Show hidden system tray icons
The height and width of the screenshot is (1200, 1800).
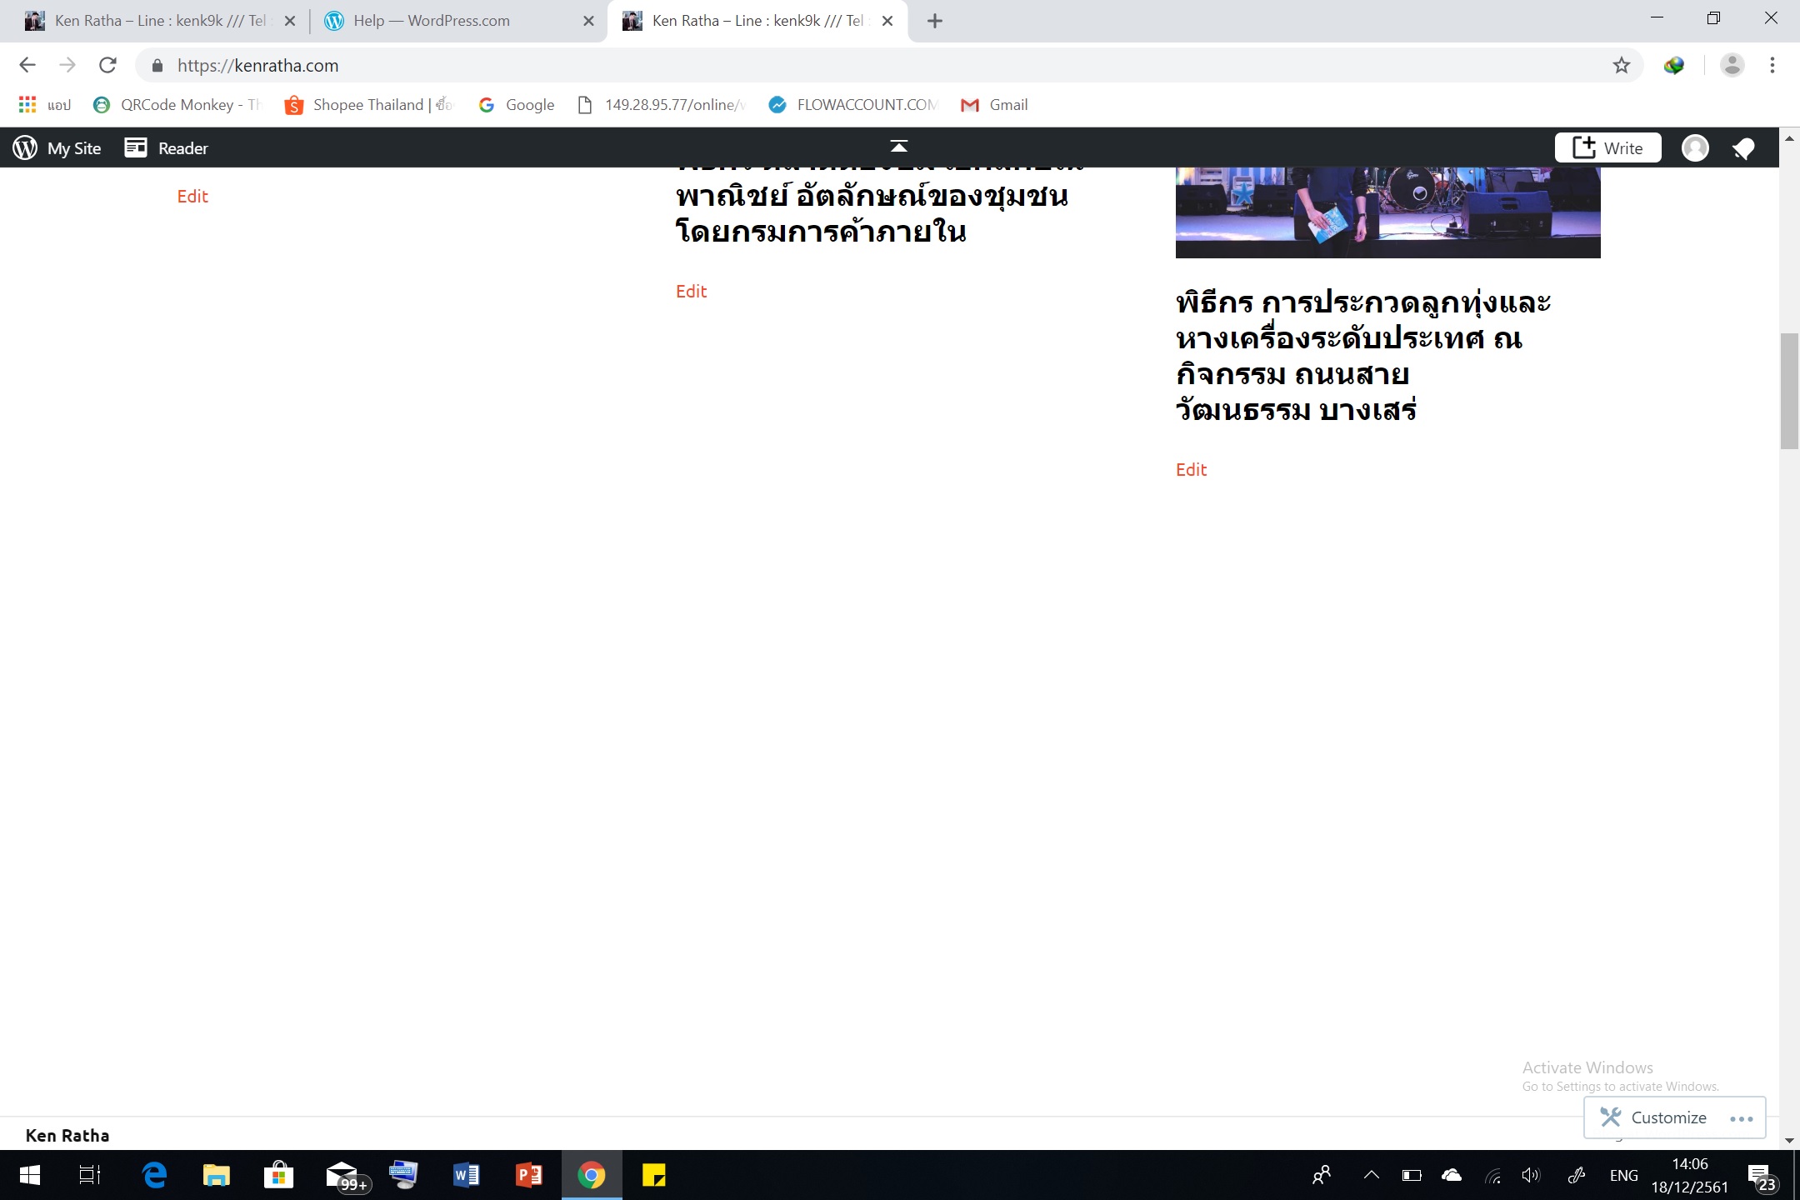click(x=1371, y=1175)
